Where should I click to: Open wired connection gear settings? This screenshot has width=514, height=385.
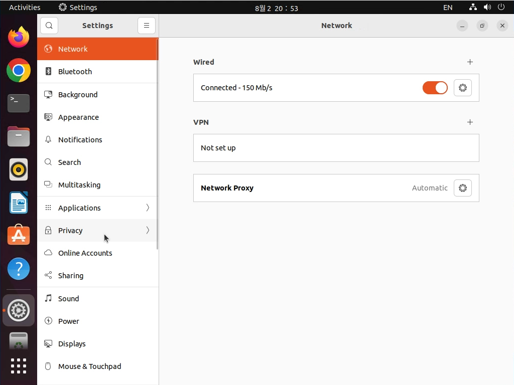pos(462,88)
